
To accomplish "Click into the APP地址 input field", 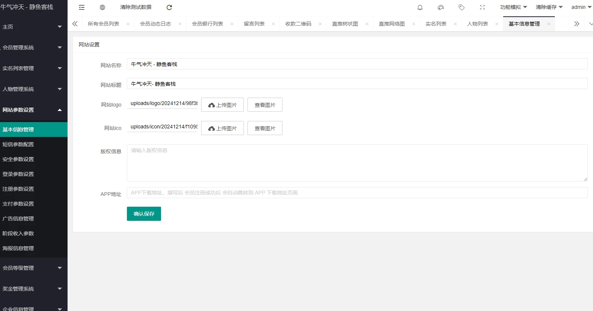I will [357, 193].
